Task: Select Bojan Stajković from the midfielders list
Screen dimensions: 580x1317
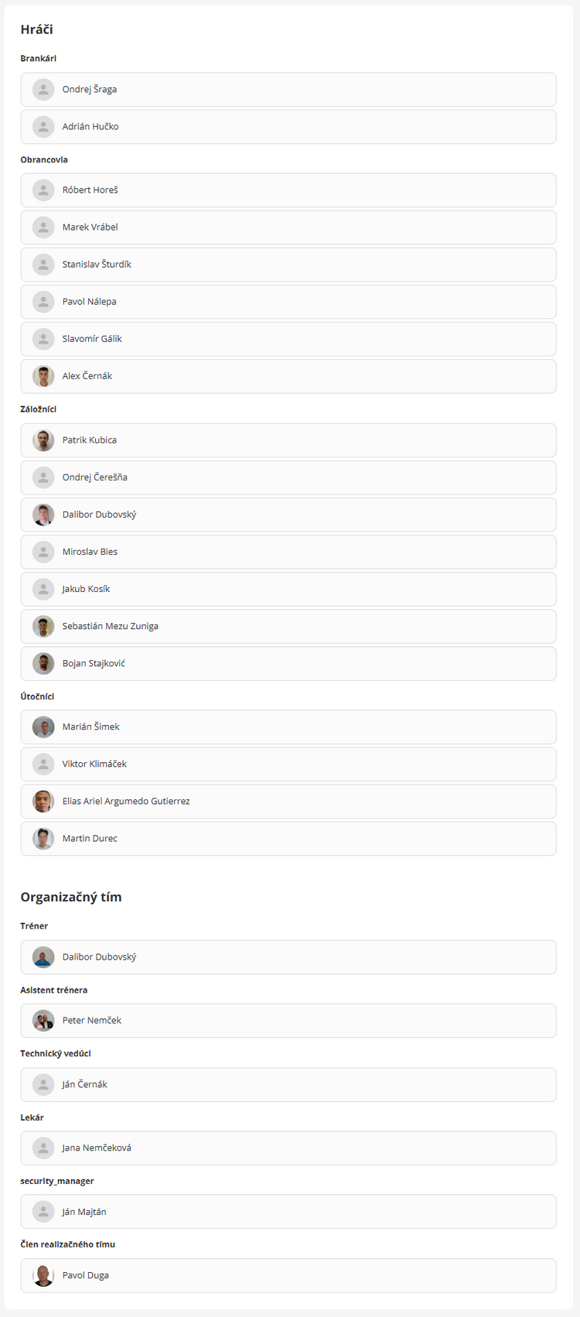Action: click(94, 663)
